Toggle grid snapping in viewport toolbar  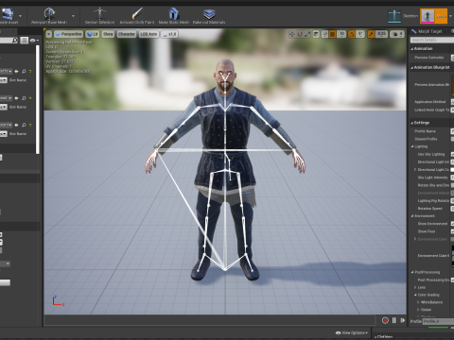[333, 34]
